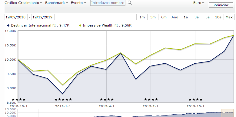Viewport: 236px width, 117px height.
Task: Select the 3a time range
Action: (196, 17)
